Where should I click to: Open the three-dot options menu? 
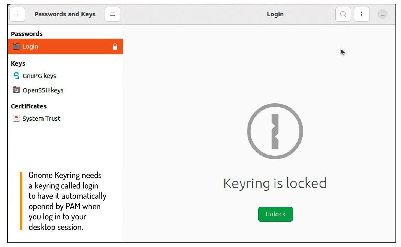362,14
